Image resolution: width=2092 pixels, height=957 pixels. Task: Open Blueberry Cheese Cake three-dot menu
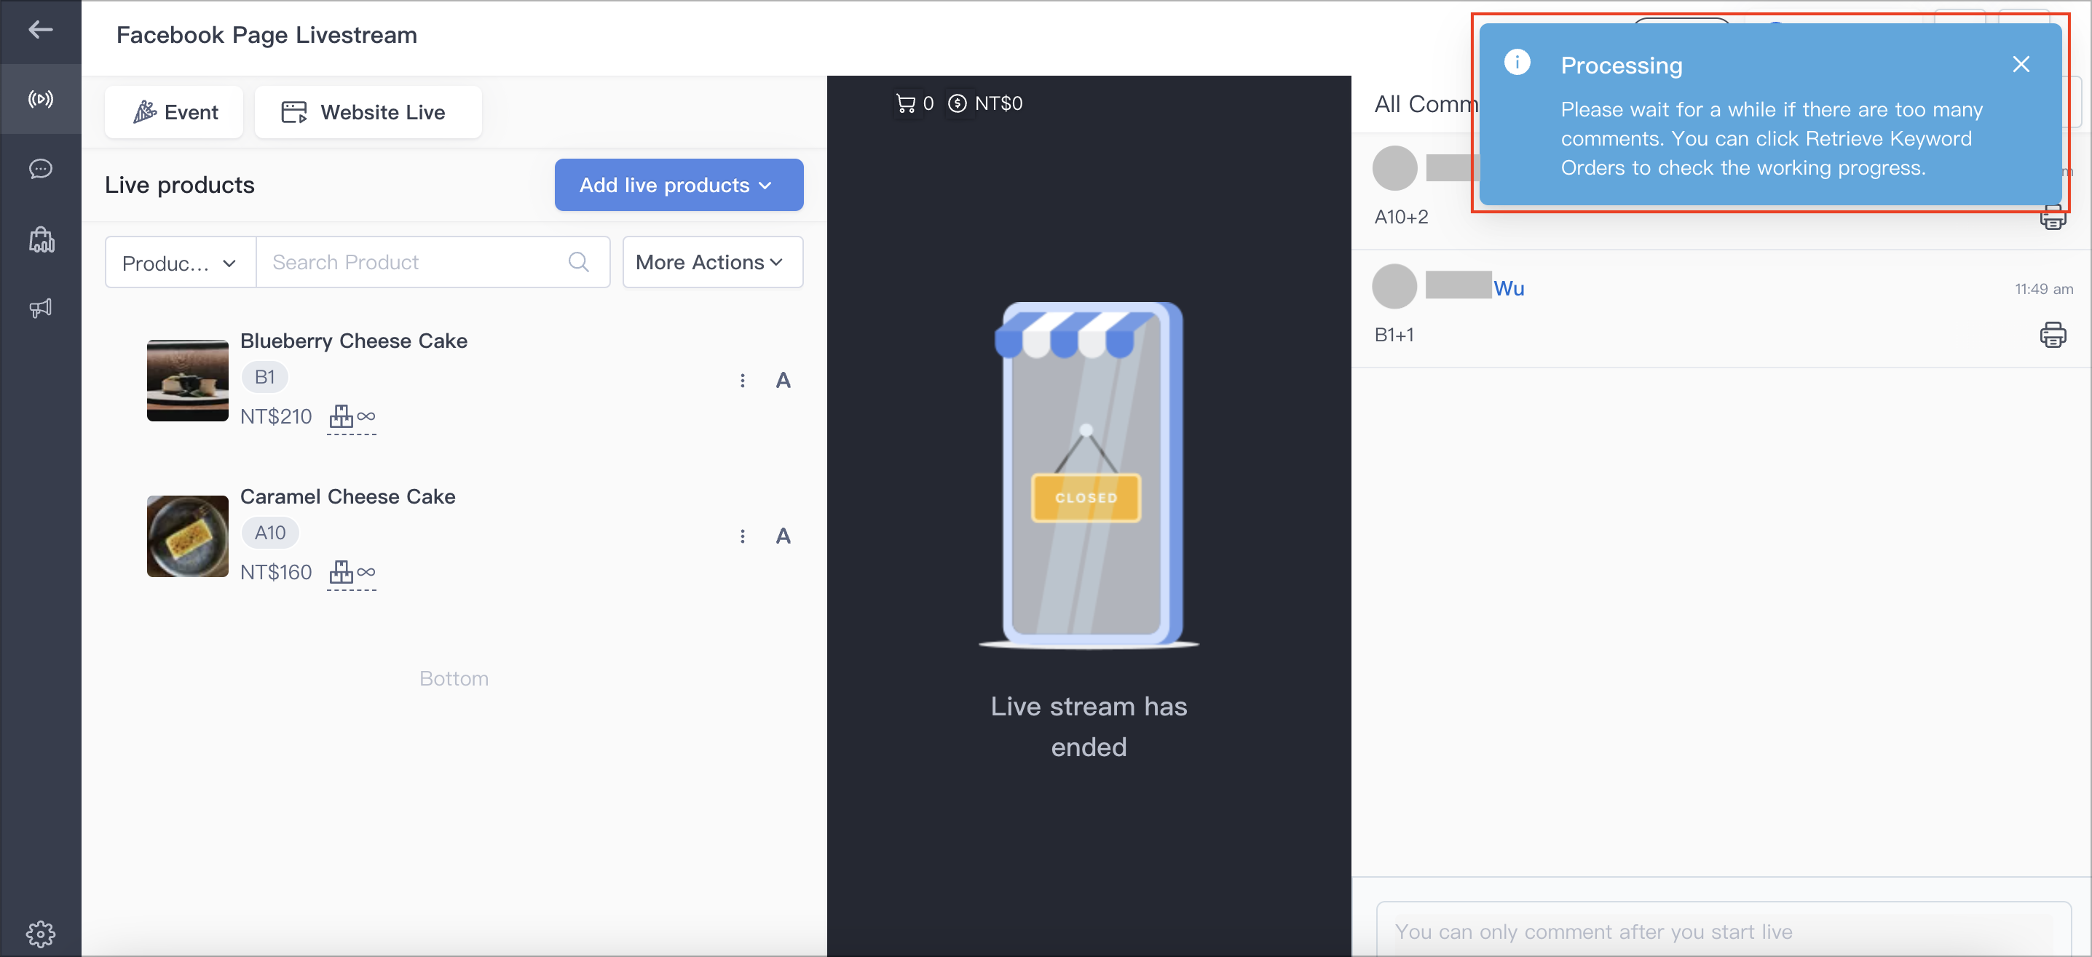[742, 380]
